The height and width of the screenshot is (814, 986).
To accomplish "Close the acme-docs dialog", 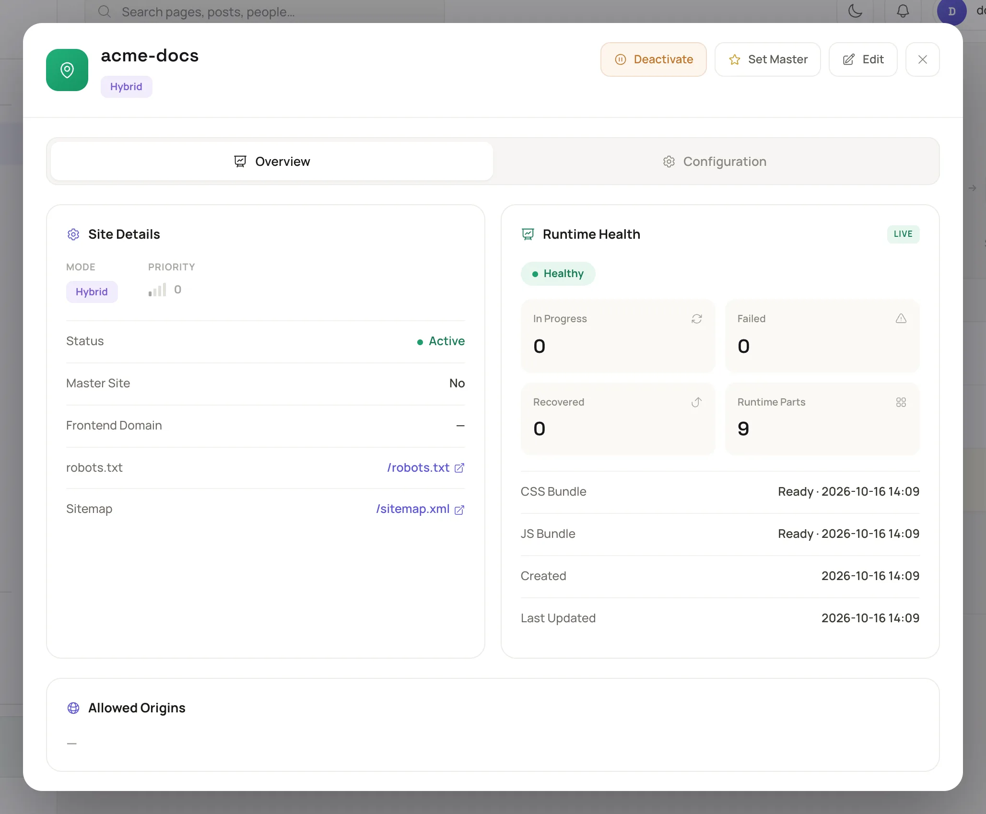I will coord(922,59).
